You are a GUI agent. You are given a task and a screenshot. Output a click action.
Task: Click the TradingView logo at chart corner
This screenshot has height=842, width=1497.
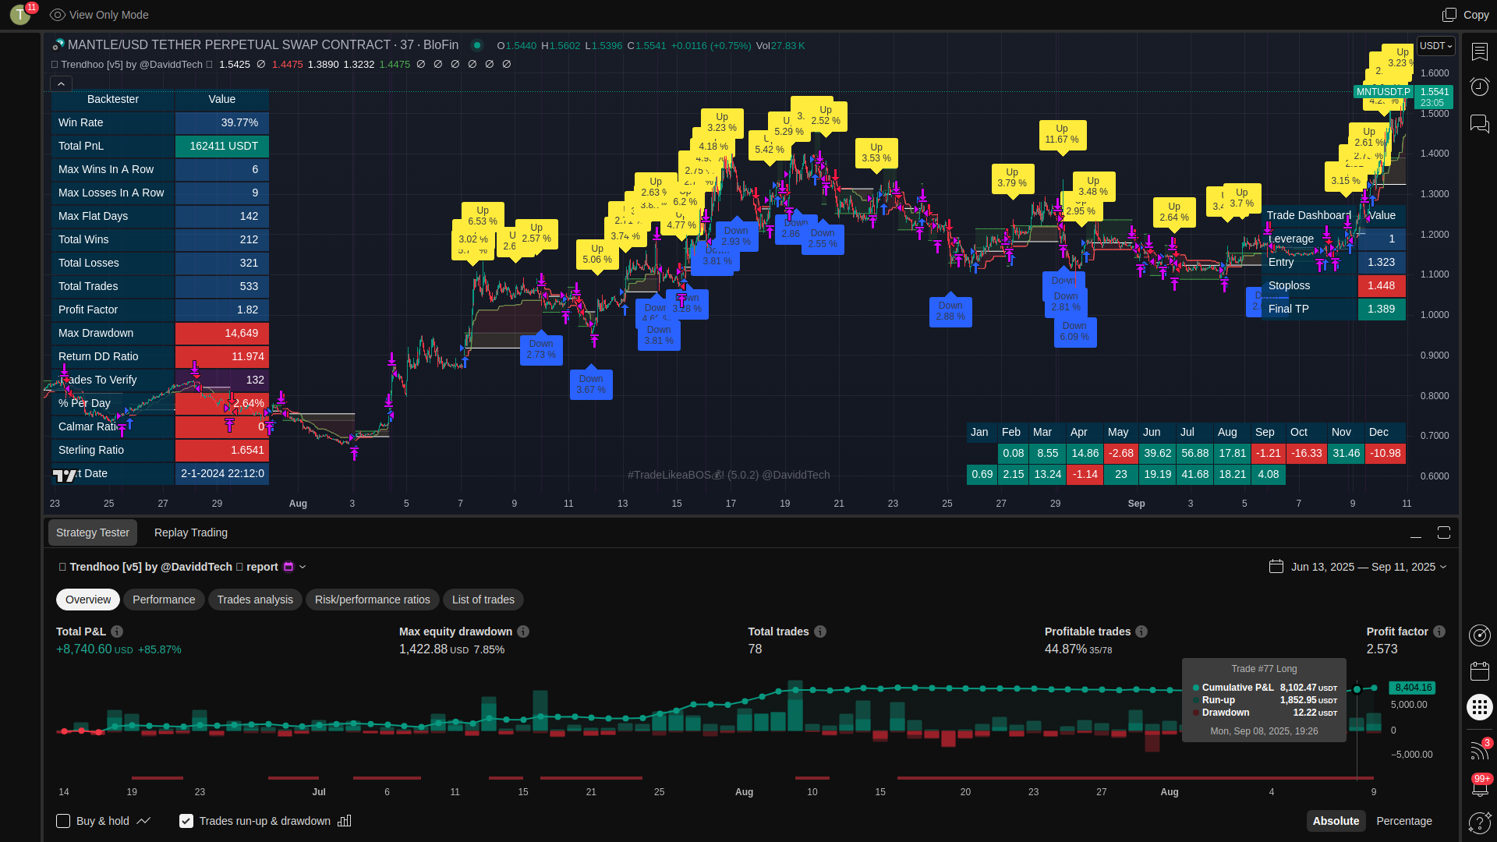point(65,475)
